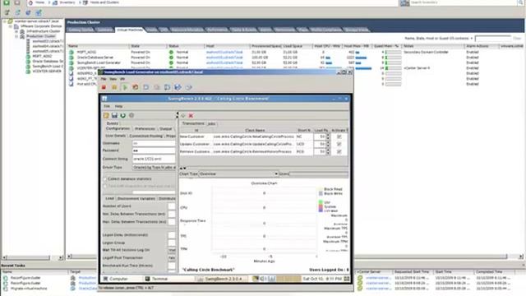Click the Number of Users input field
Image resolution: width=526 pixels, height=296 pixels.
172,206
